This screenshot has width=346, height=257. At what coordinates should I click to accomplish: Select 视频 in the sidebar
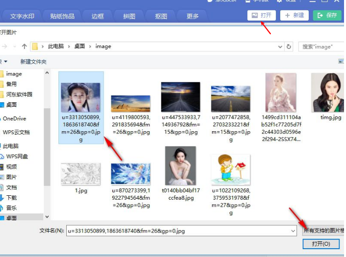tap(11, 167)
